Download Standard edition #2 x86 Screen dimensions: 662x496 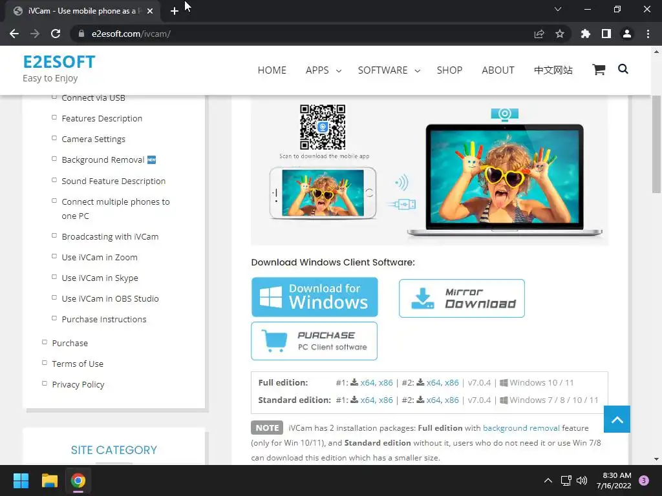(x=451, y=400)
